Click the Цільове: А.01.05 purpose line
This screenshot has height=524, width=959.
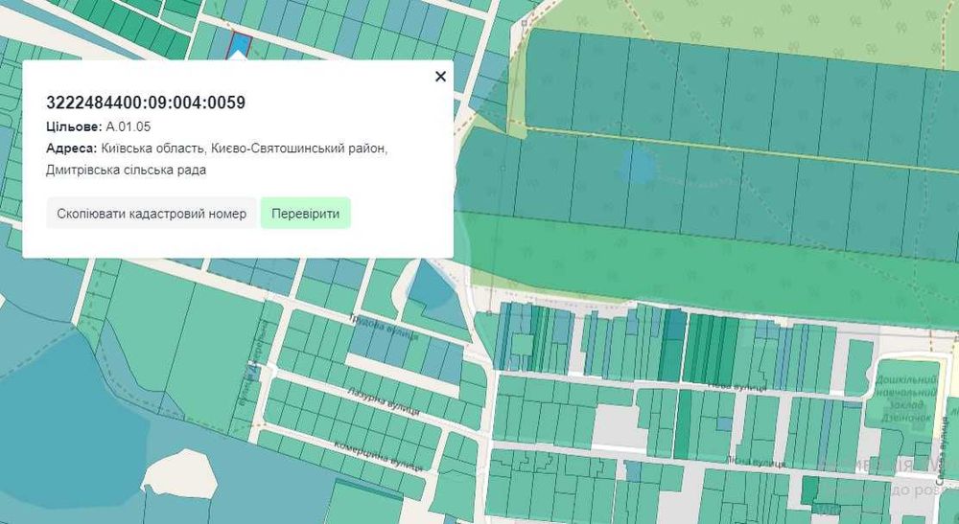click(98, 127)
